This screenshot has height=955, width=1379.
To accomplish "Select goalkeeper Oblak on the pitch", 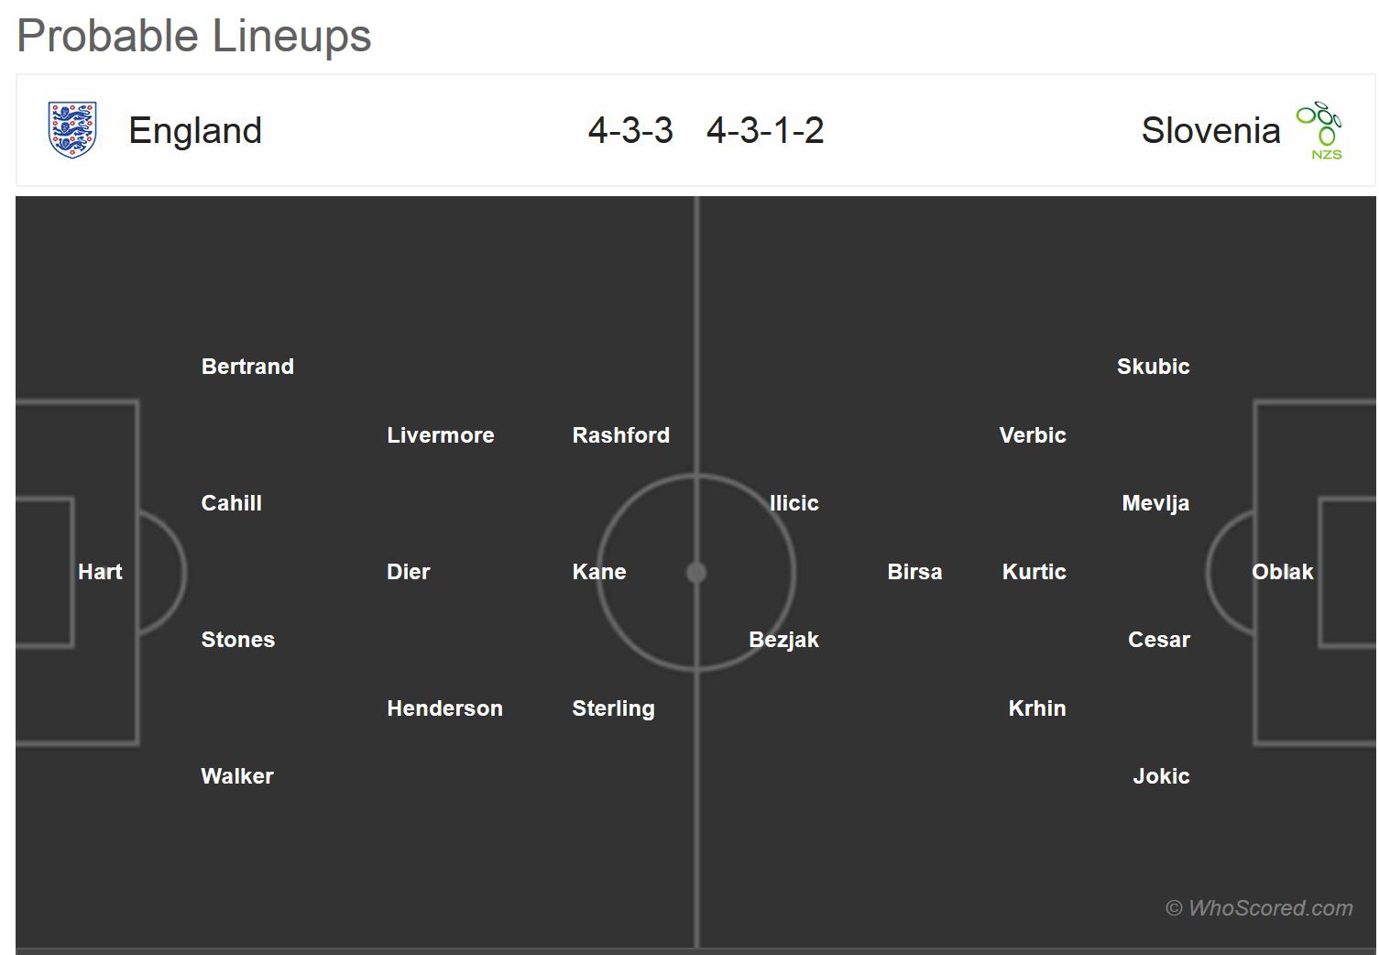I will coord(1282,572).
